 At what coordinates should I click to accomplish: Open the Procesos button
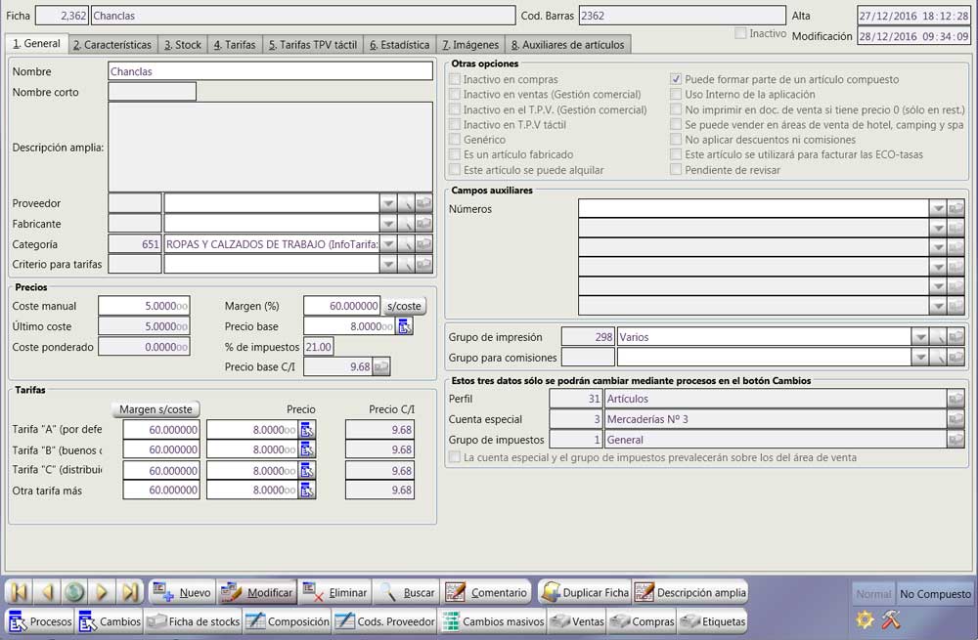click(x=40, y=621)
